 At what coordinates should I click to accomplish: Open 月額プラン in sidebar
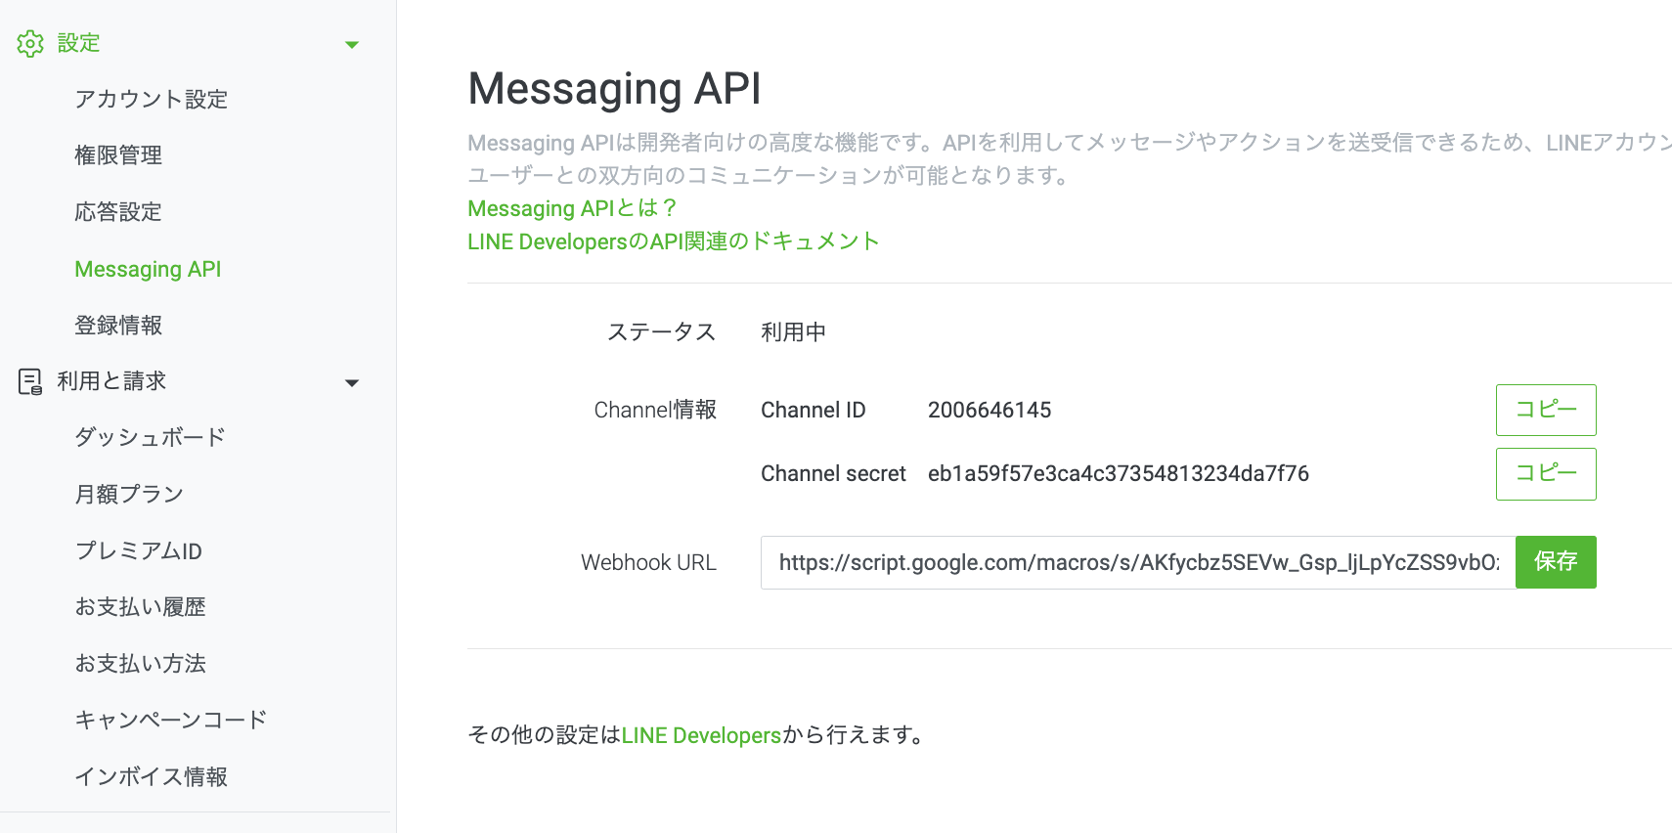click(x=129, y=494)
